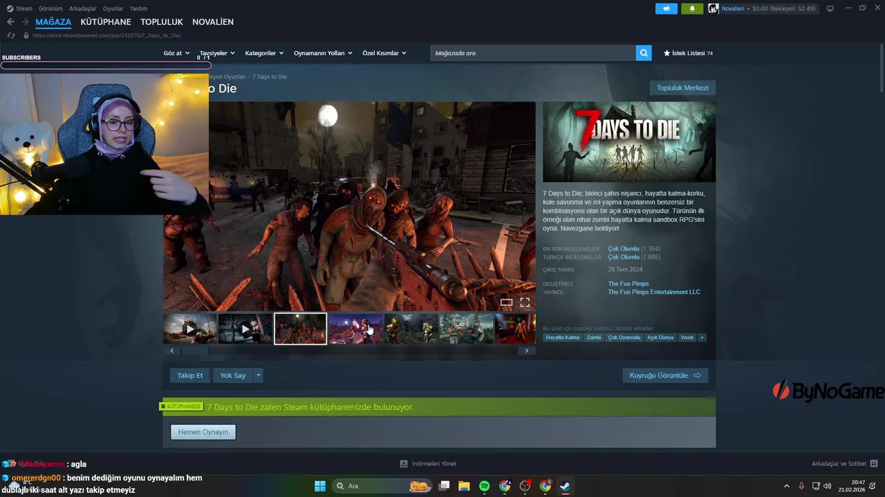
Task: Move thumbnail strip left with arrow
Action: tap(172, 351)
